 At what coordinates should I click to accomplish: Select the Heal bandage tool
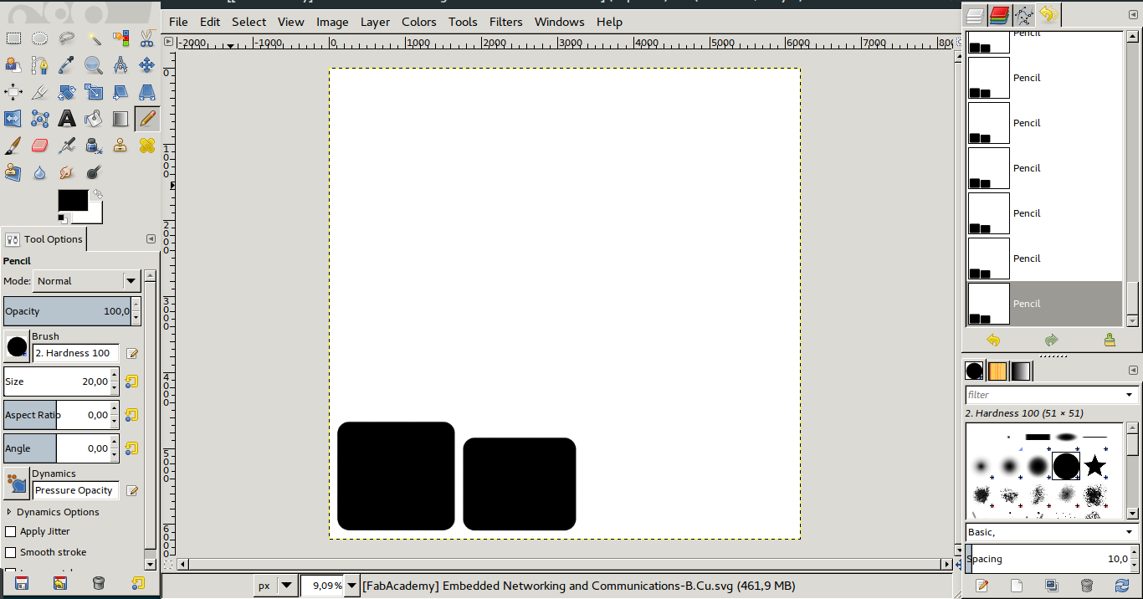coord(147,146)
